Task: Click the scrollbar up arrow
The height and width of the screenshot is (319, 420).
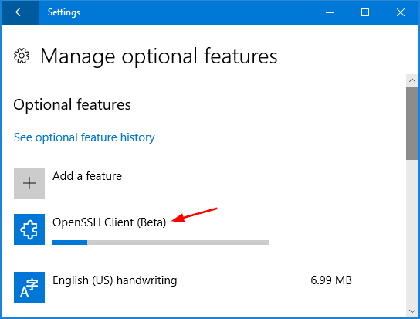Action: (x=412, y=80)
